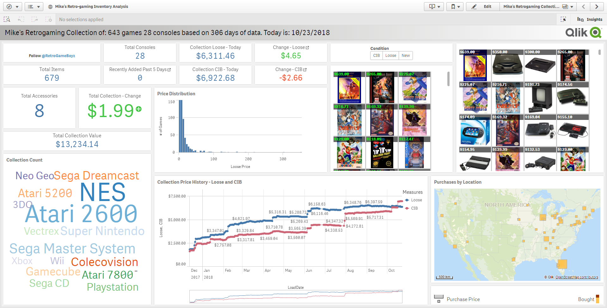Image resolution: width=607 pixels, height=308 pixels.
Task: Open the bookmarks dropdown
Action: [455, 7]
